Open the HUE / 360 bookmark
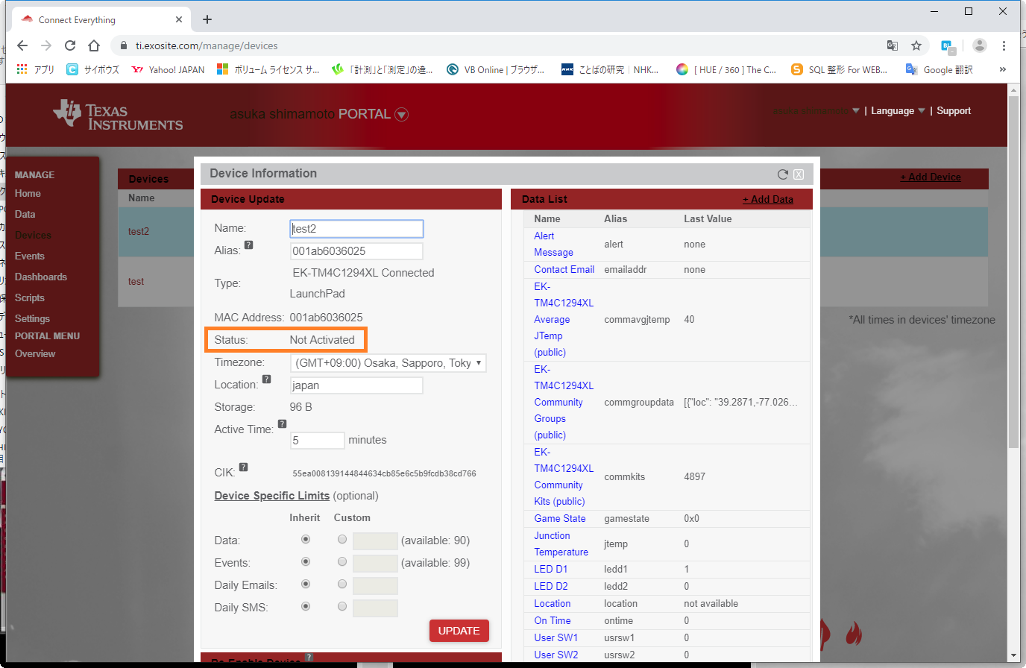The image size is (1026, 668). [x=726, y=69]
